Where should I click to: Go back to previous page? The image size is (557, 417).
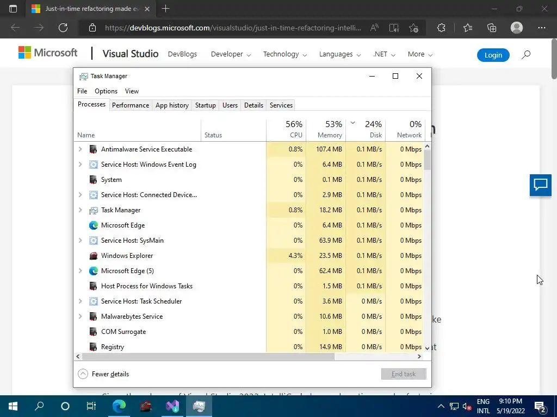tap(15, 28)
